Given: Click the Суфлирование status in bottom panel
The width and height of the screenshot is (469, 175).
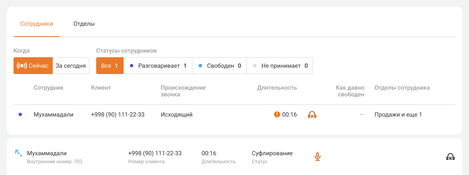Looking at the screenshot, I should tap(272, 153).
